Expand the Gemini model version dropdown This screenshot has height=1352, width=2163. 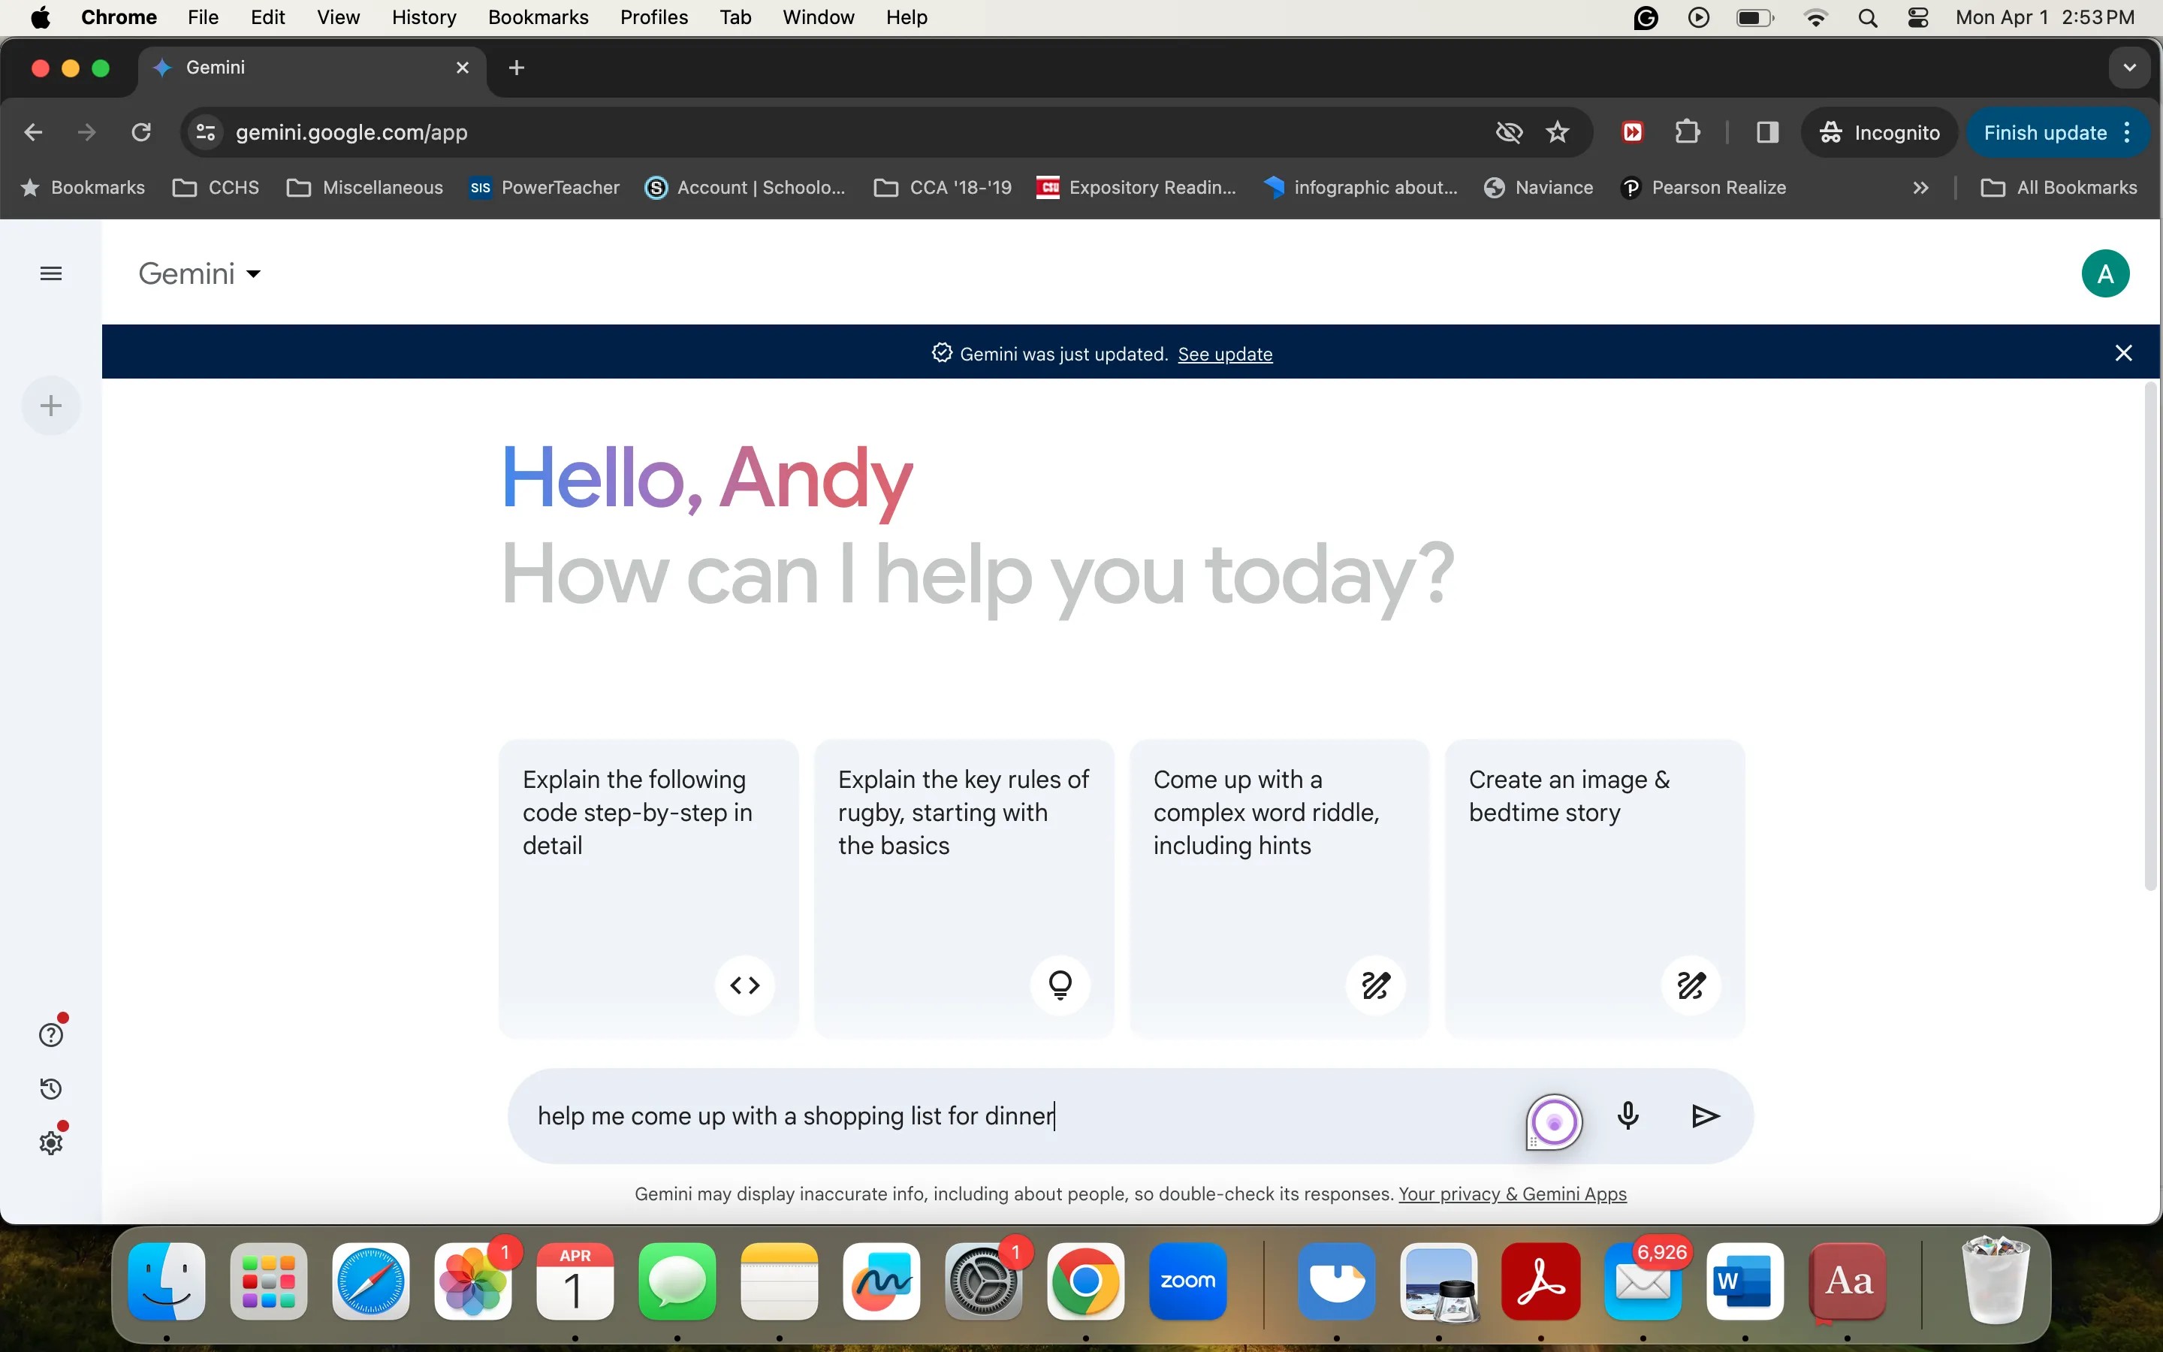199,274
